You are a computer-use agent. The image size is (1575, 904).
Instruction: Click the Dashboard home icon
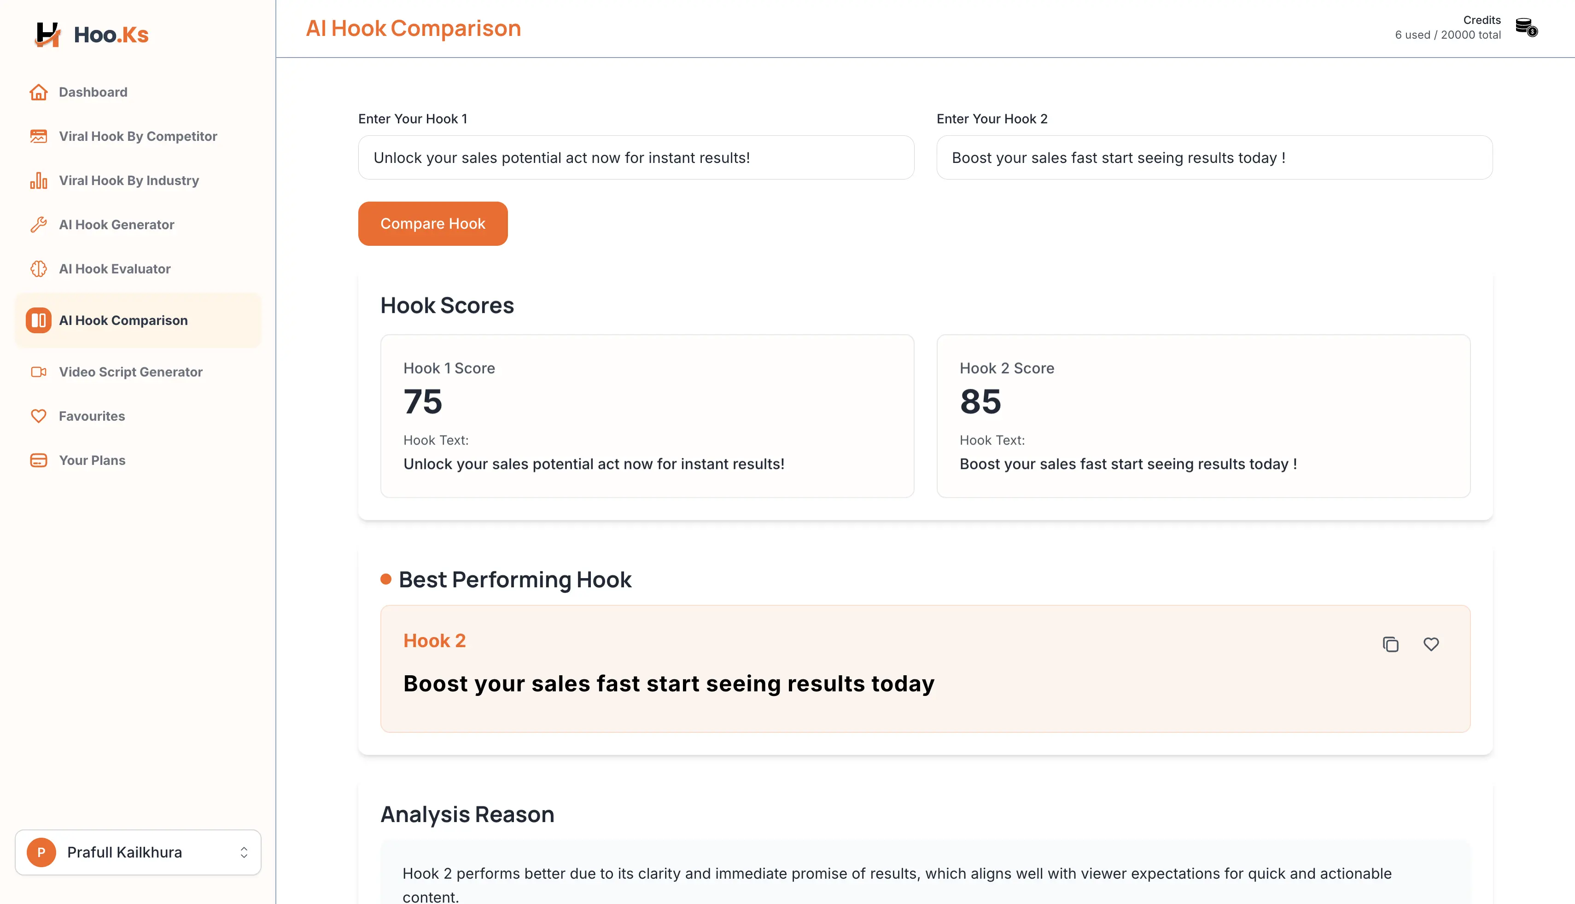39,92
